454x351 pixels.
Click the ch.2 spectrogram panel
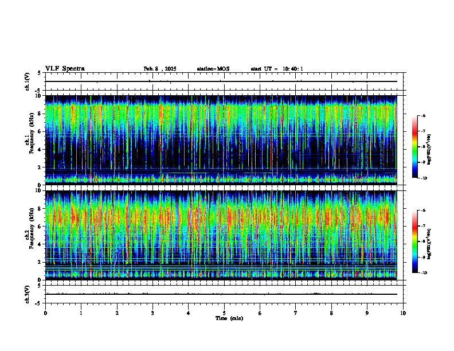221,235
